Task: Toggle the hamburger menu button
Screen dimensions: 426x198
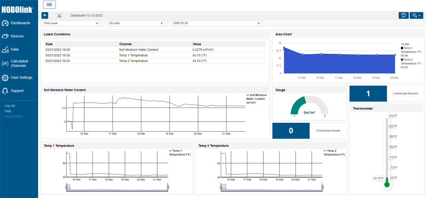Action: click(49, 5)
